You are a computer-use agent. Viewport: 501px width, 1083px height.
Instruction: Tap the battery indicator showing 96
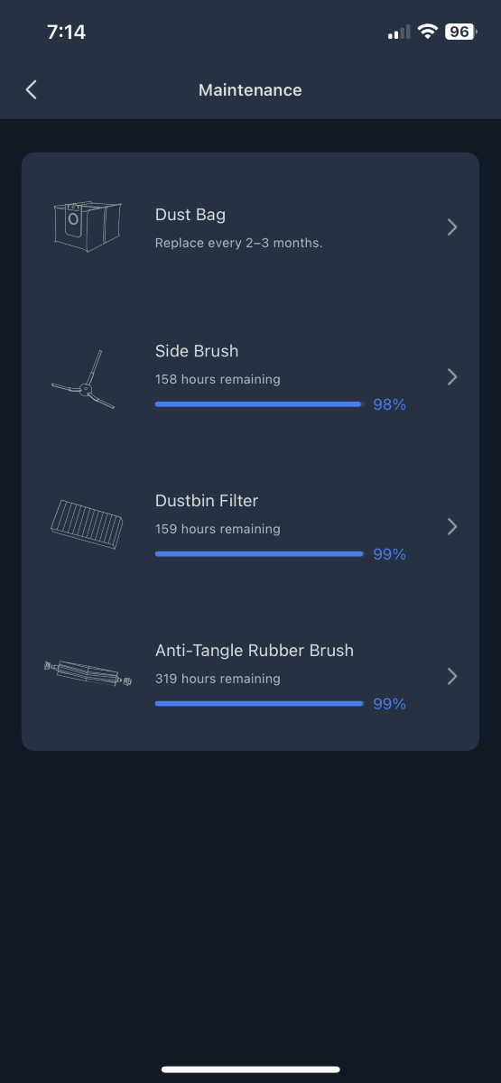point(459,32)
